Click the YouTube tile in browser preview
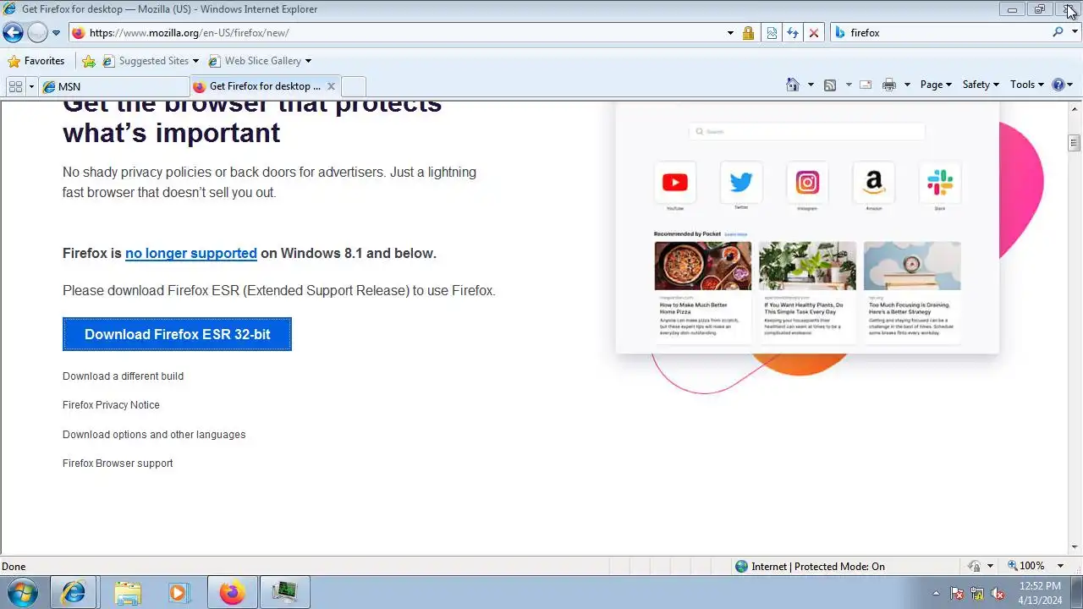Screen dimensions: 1083x609 [x=675, y=183]
